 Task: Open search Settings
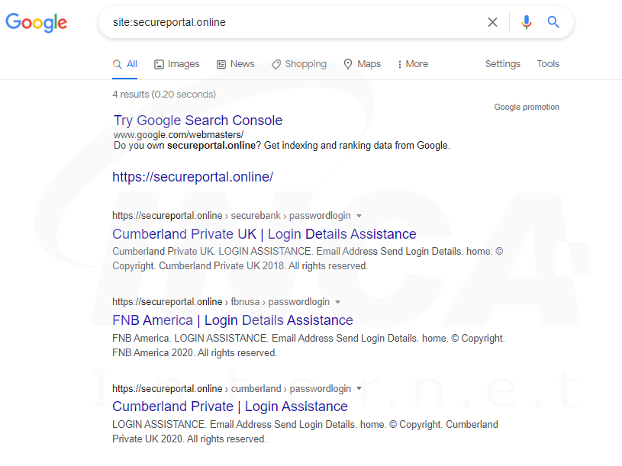point(503,64)
